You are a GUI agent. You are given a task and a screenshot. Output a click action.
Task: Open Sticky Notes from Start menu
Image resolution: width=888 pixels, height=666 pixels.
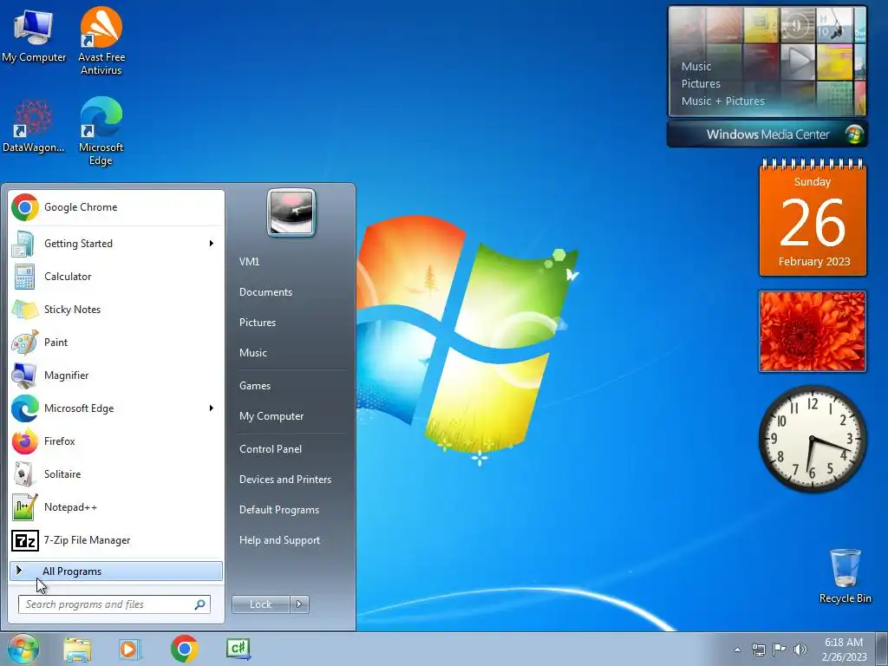coord(116,310)
